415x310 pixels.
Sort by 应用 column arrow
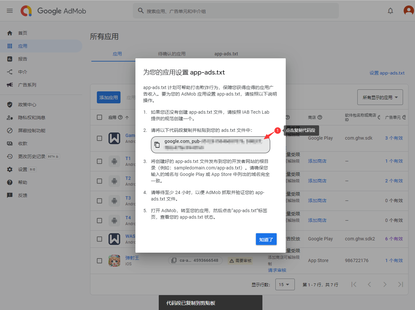pyautogui.click(x=127, y=117)
